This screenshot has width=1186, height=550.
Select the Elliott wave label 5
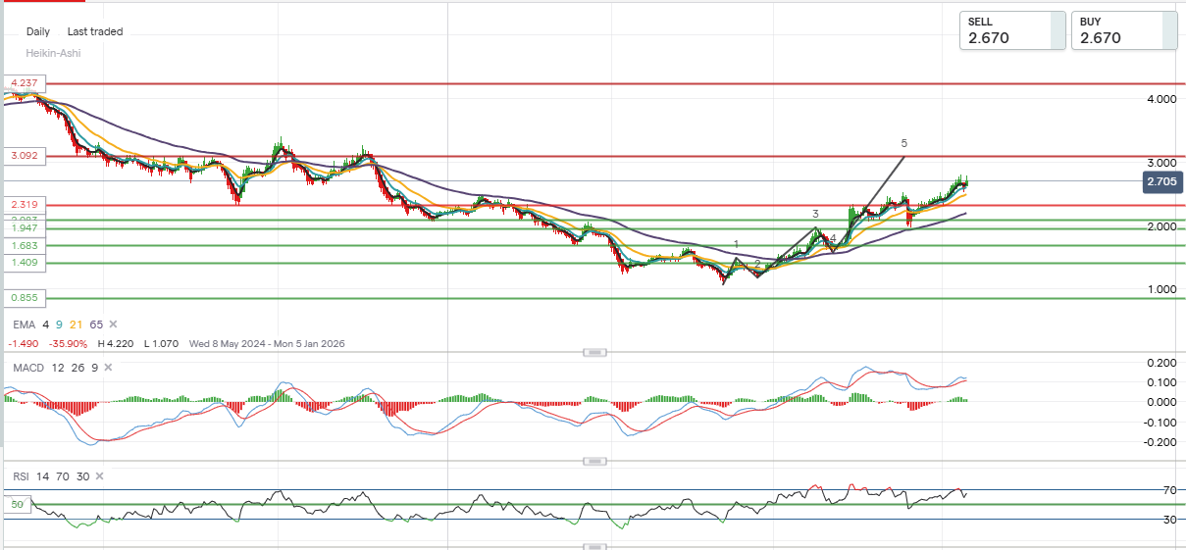pos(903,143)
